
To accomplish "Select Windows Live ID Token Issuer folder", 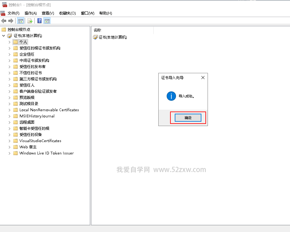I will (x=46, y=153).
